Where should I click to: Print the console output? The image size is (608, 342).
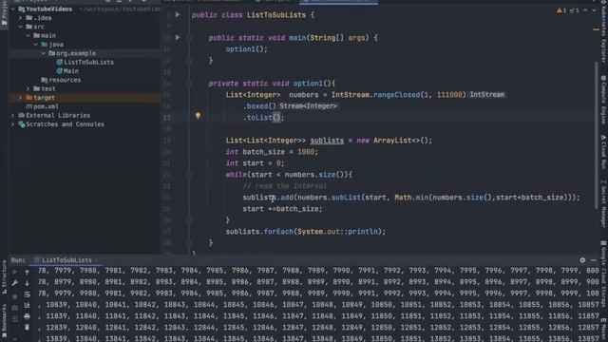(x=27, y=316)
